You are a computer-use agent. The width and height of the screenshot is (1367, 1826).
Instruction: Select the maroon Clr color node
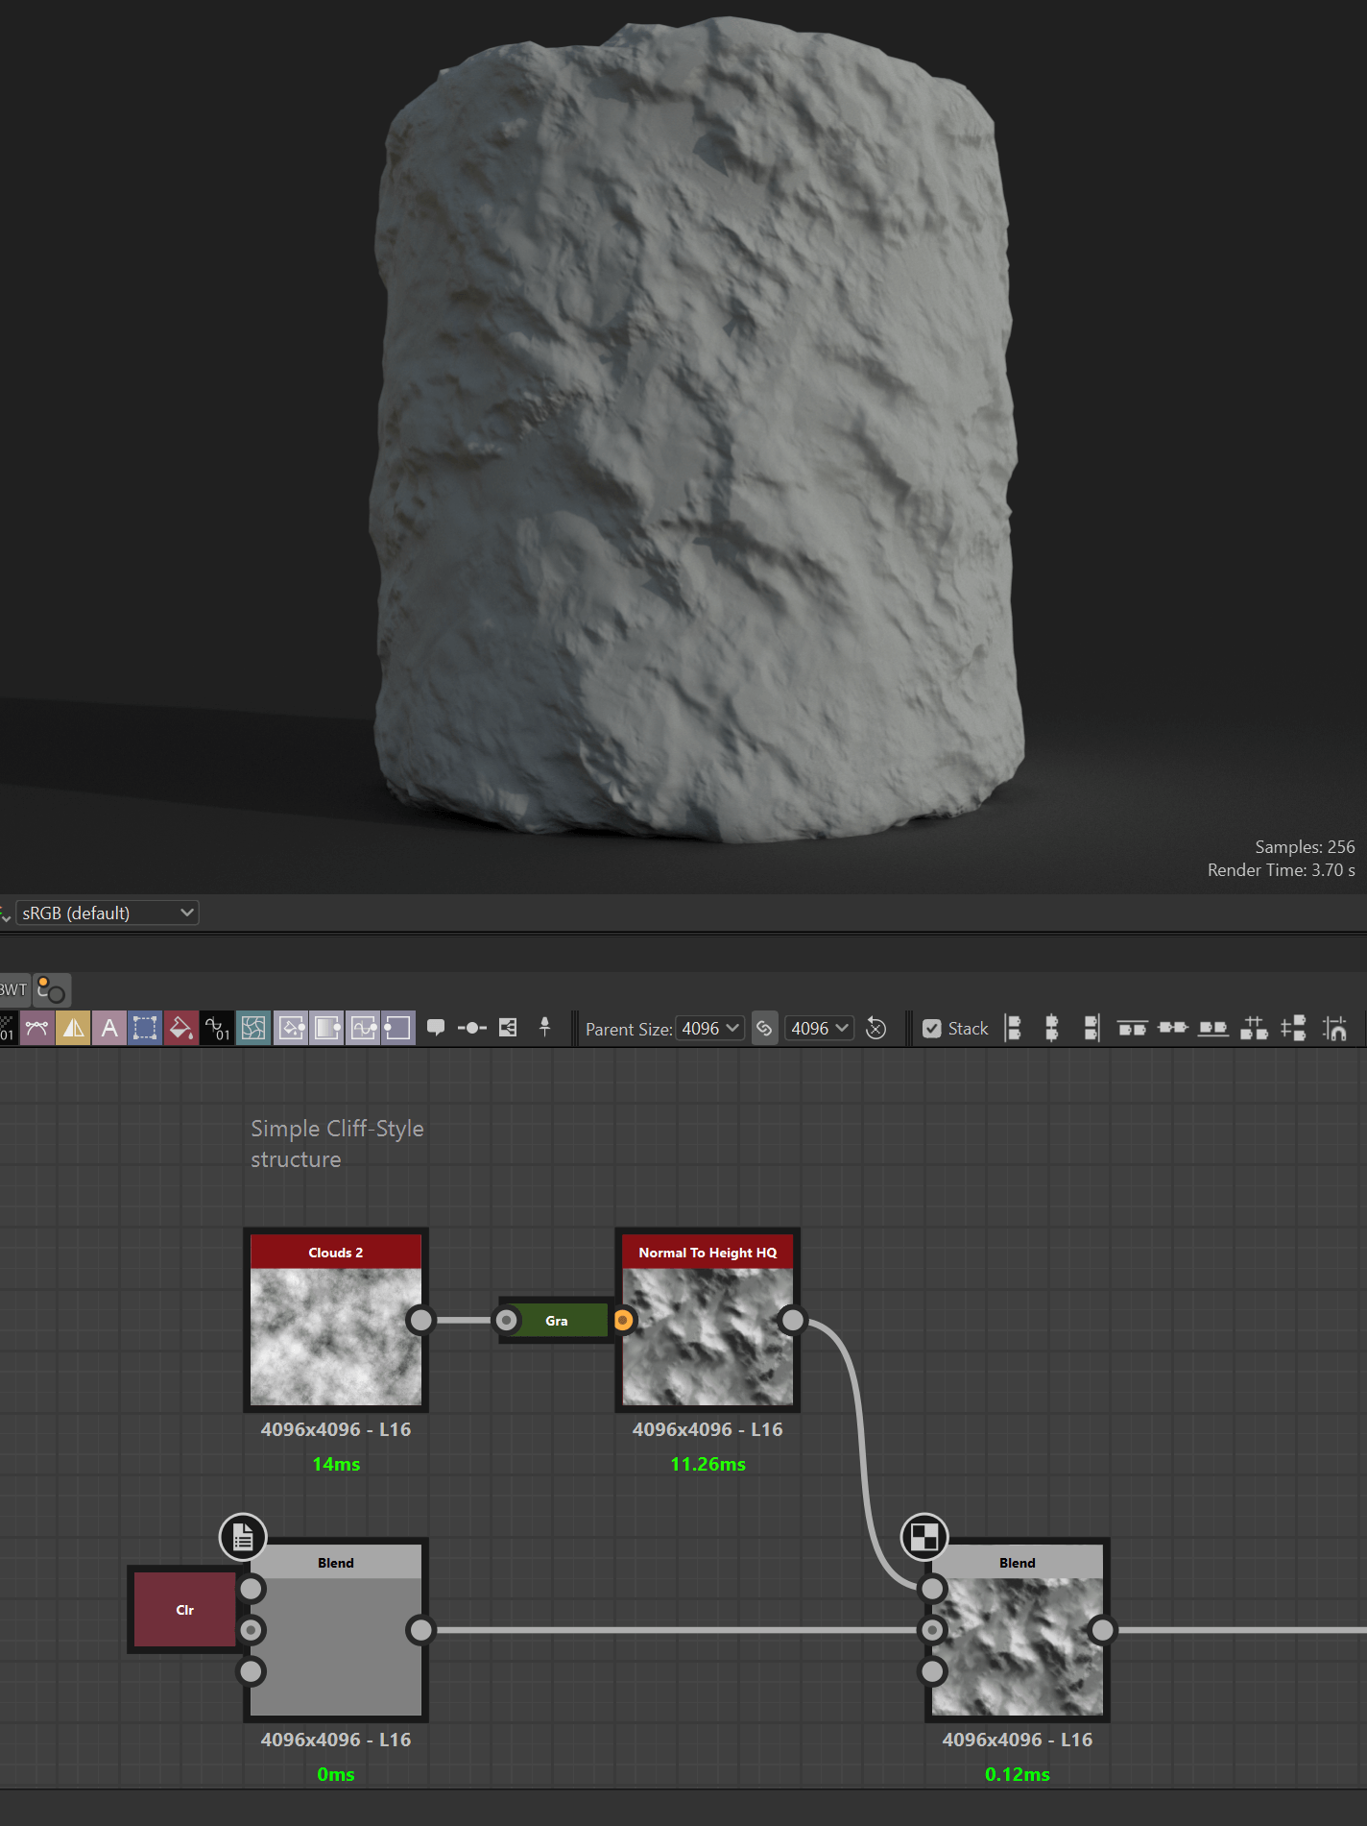184,1610
